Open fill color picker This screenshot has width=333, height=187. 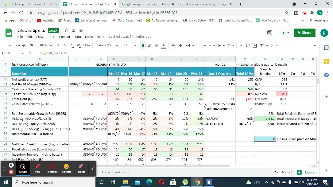tap(173, 45)
